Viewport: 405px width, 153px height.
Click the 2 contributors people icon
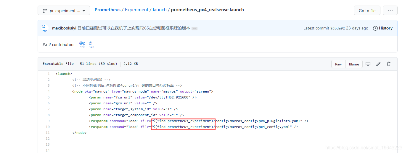coord(45,45)
